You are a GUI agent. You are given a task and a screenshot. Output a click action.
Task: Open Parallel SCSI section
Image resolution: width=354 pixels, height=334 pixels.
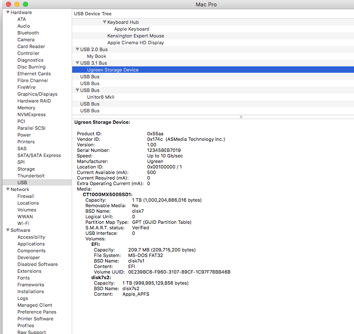[31, 128]
